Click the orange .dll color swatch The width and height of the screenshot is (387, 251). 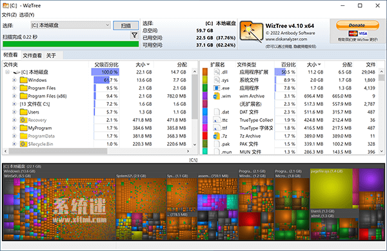pos(205,72)
